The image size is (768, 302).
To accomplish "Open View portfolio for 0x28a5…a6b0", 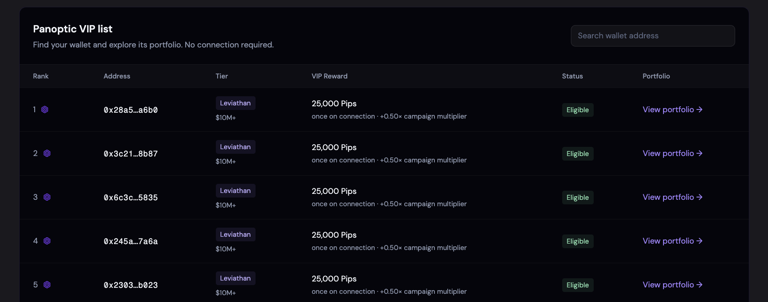I will 672,109.
